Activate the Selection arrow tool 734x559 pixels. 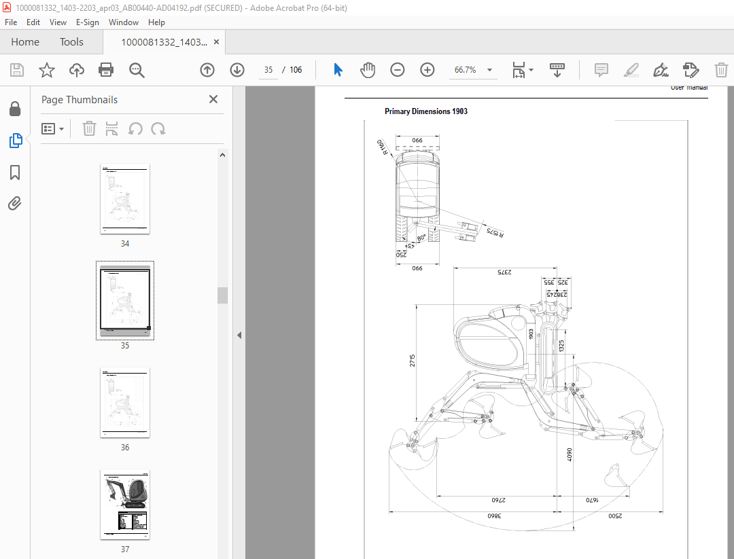[x=338, y=70]
